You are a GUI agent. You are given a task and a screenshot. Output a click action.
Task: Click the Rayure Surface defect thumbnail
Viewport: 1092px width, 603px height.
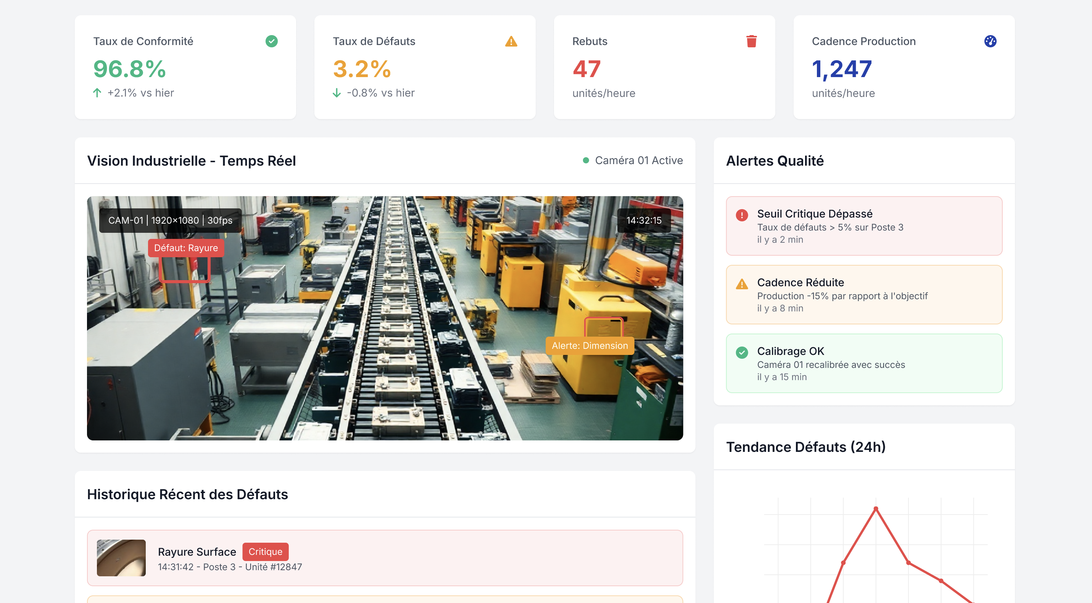tap(121, 558)
